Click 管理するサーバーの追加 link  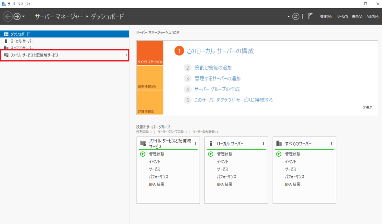pyautogui.click(x=218, y=79)
